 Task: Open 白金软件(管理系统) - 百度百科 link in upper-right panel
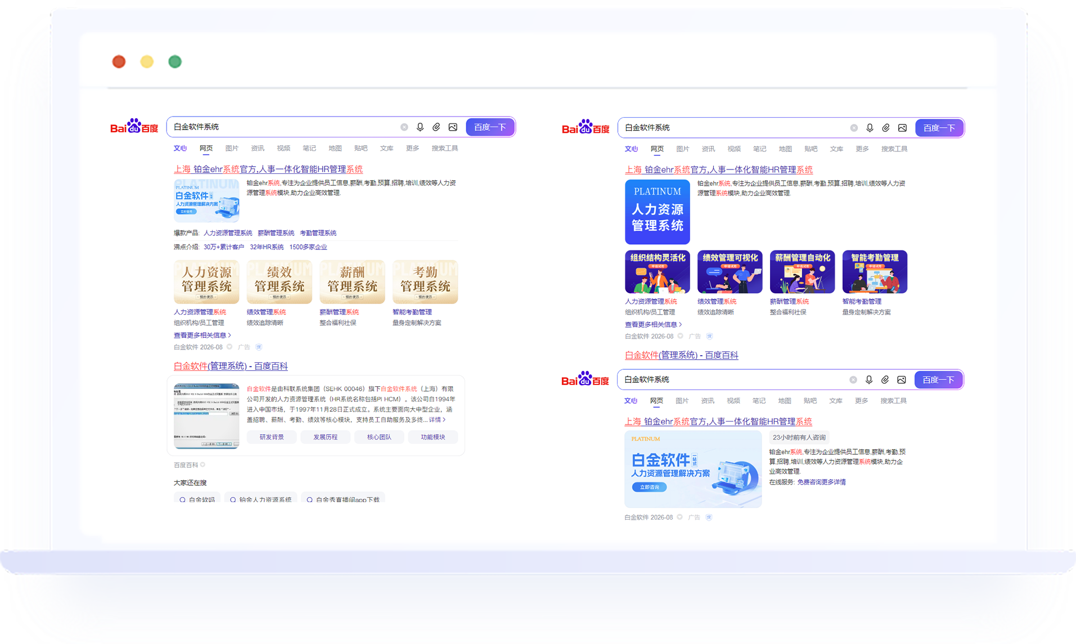(682, 356)
